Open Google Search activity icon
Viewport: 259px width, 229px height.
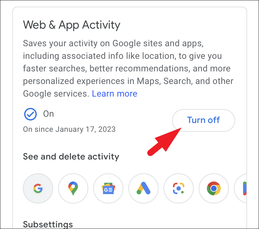(38, 188)
